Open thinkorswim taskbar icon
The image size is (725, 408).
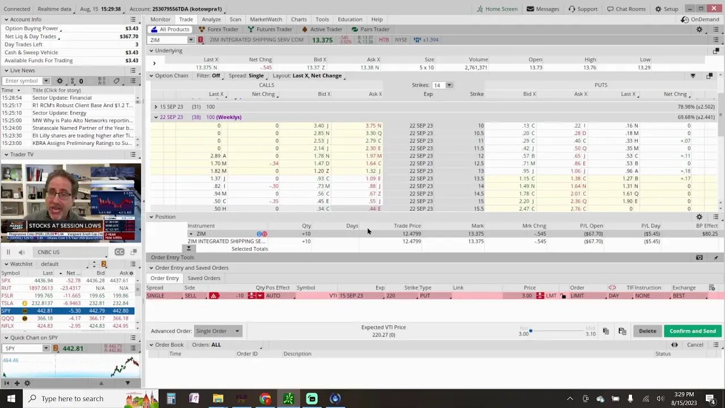click(288, 399)
